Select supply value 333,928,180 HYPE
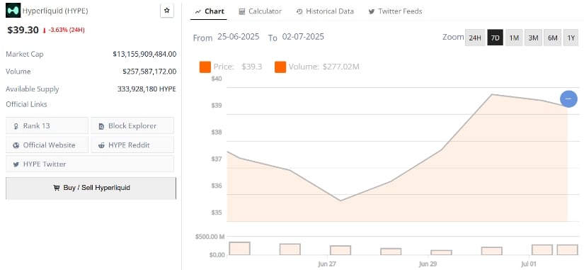 [x=147, y=89]
